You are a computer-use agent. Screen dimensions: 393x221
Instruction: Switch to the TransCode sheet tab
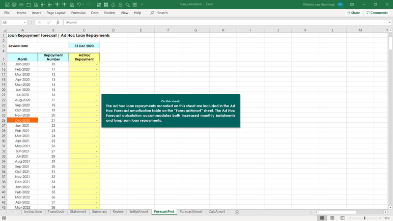(56, 212)
